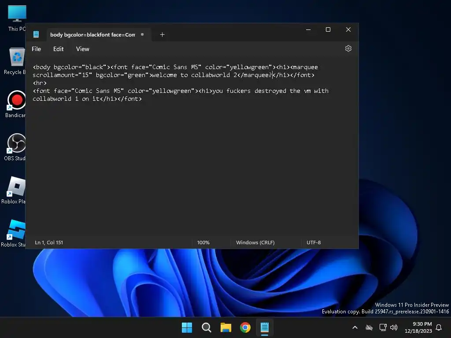
Task: Click the OneDrive cloud tray icon
Action: pyautogui.click(x=369, y=327)
